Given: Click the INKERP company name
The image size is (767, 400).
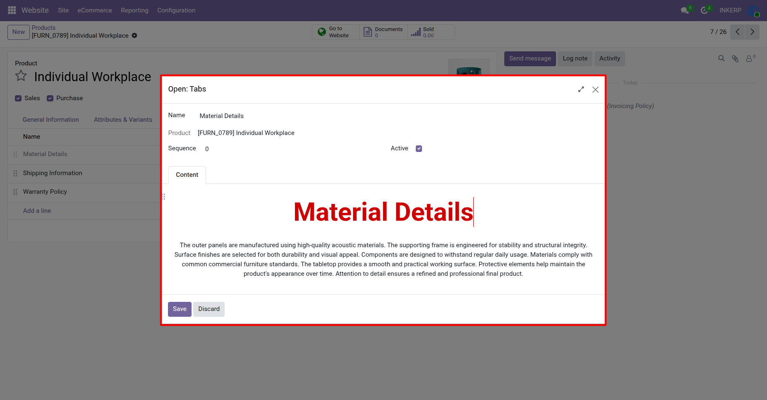Looking at the screenshot, I should 730,10.
